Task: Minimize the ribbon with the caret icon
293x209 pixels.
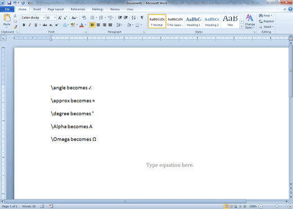Action: (285, 9)
